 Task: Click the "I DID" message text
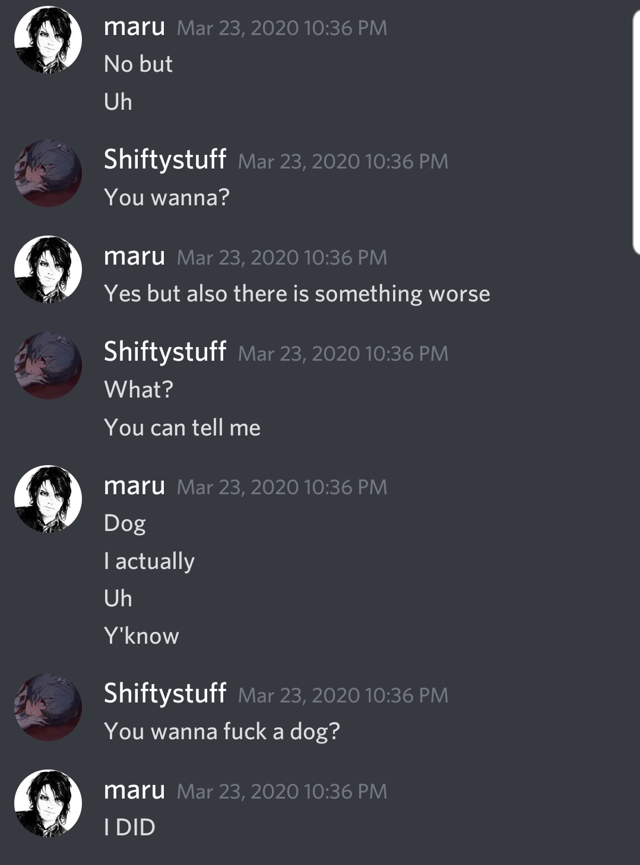129,828
